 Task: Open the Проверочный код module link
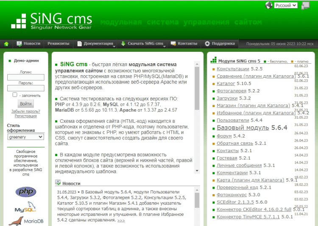[237, 187]
